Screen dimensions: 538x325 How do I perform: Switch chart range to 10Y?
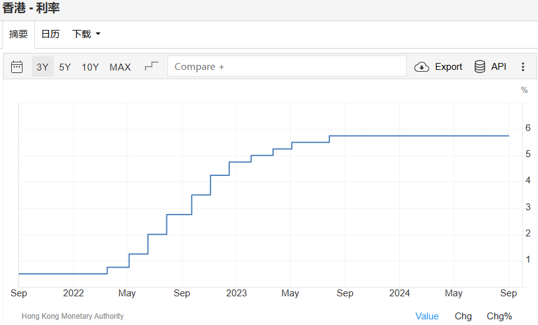pyautogui.click(x=90, y=67)
